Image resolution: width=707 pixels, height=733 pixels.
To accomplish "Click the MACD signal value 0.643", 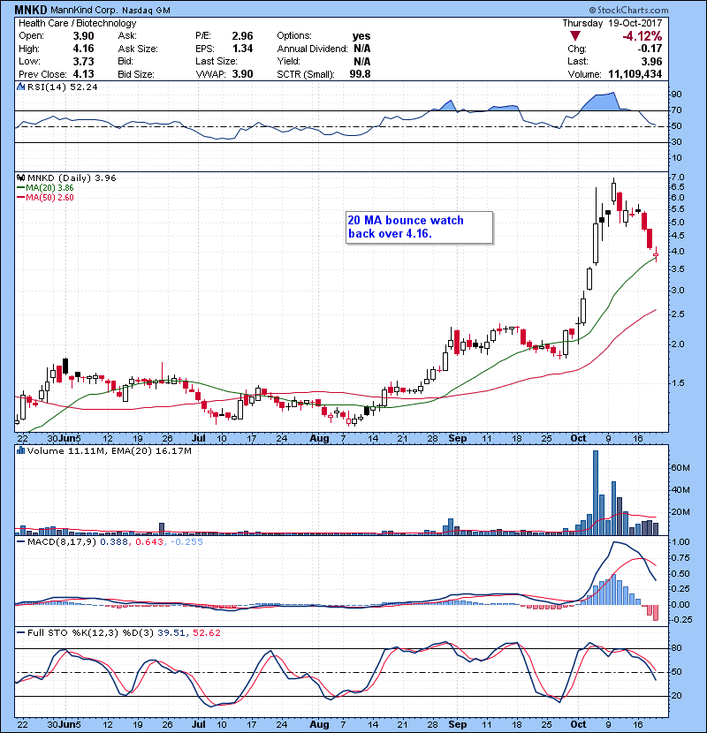I will pos(149,541).
